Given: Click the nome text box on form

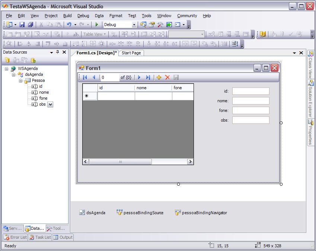Looking at the screenshot, I should pos(250,101).
